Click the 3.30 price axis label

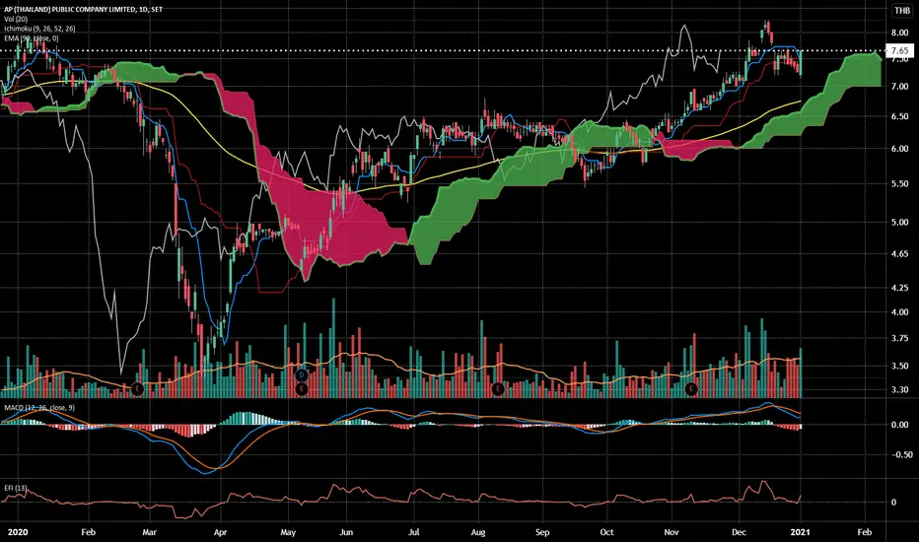coord(899,389)
